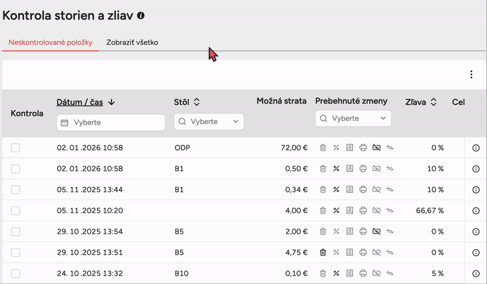Open the three-dot table options menu
The image size is (487, 284).
(x=471, y=75)
